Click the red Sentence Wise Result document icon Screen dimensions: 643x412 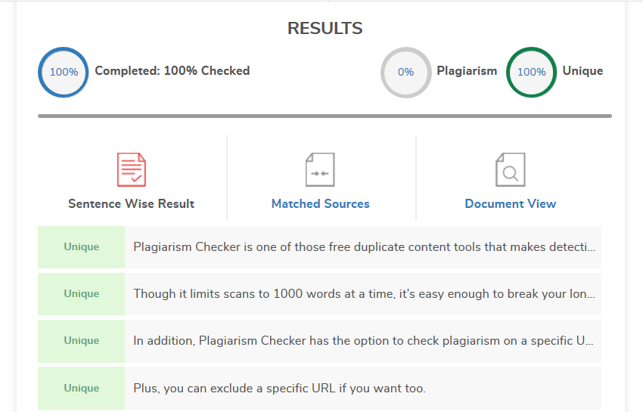click(x=131, y=170)
